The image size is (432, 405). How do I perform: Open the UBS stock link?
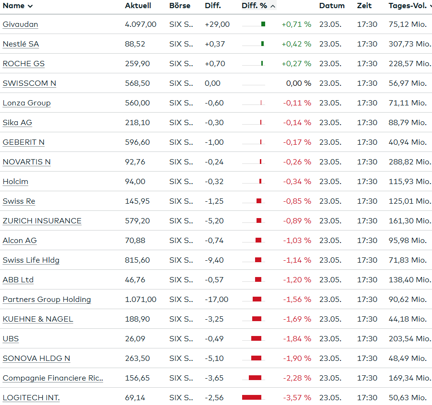(x=11, y=339)
